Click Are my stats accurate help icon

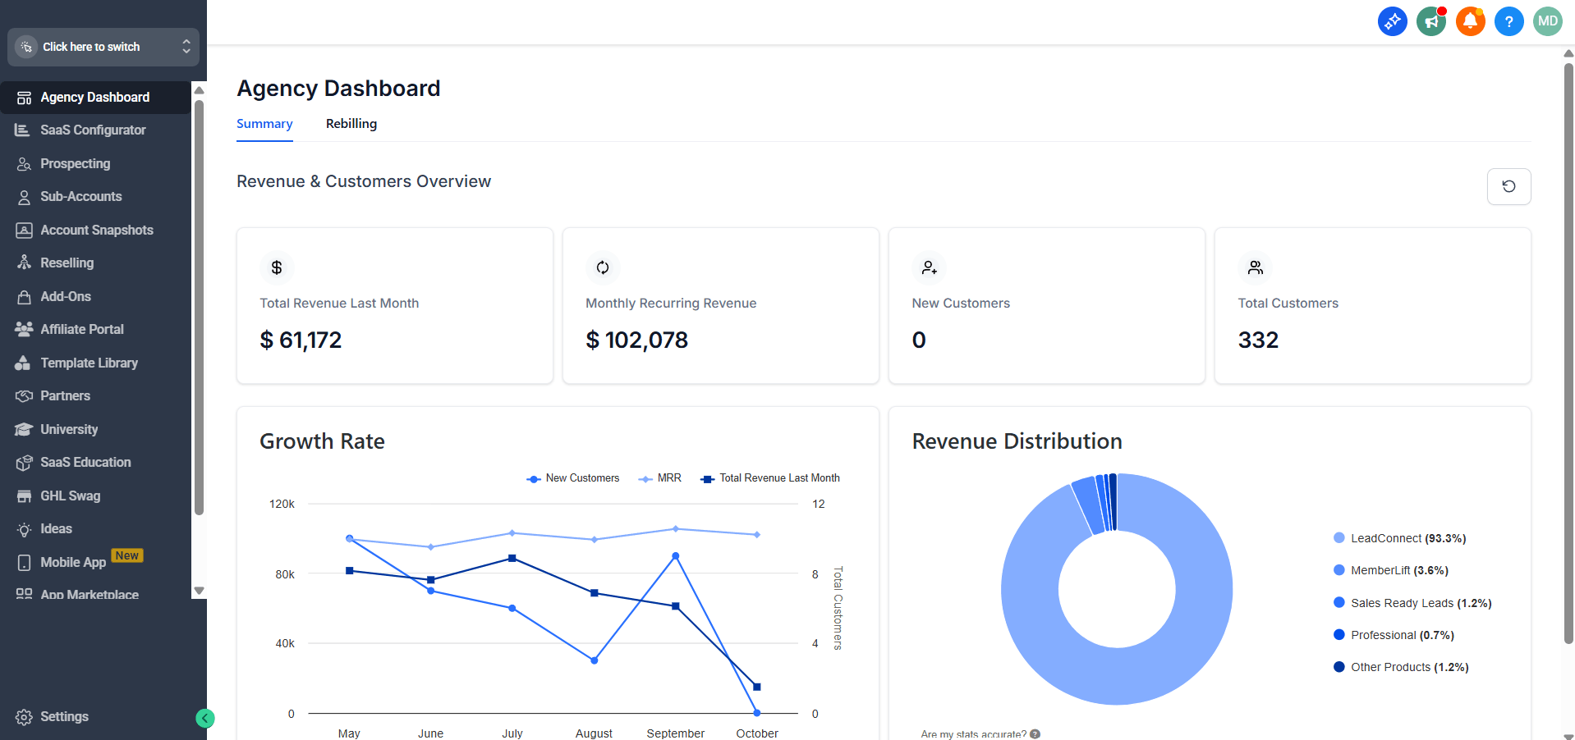coord(1035,734)
